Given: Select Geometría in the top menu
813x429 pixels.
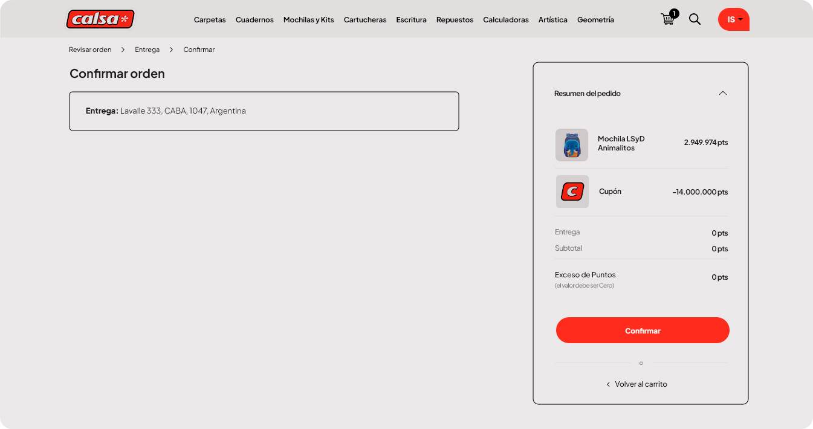Looking at the screenshot, I should 595,20.
